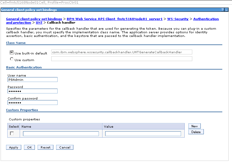Focus the custom property Value field
232x163 pixels.
coord(143,134)
